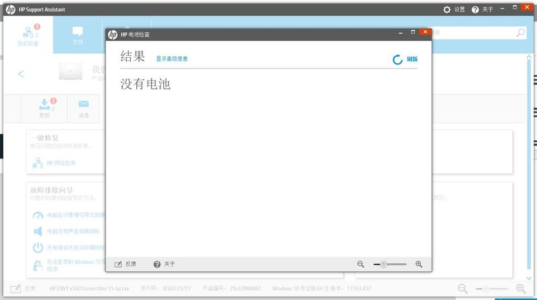Open 电脑没有声音 audio troubleshooting

coord(67,232)
